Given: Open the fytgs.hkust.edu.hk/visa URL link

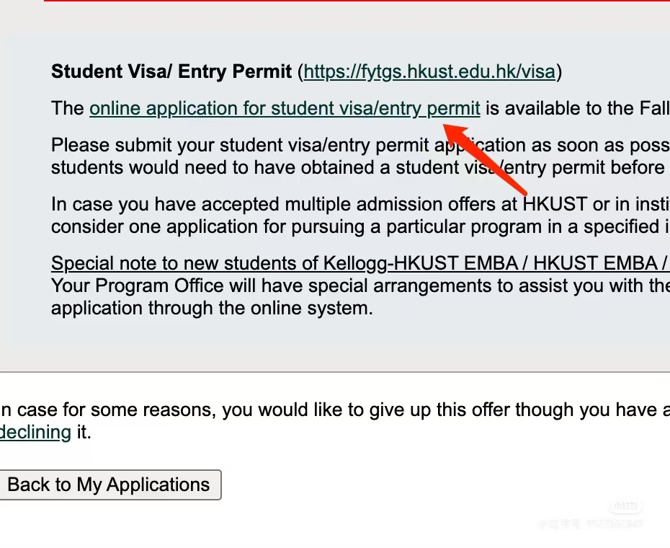Looking at the screenshot, I should point(429,72).
